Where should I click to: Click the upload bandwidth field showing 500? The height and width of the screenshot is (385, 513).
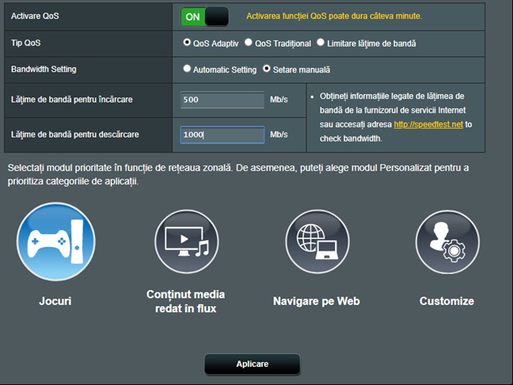222,100
